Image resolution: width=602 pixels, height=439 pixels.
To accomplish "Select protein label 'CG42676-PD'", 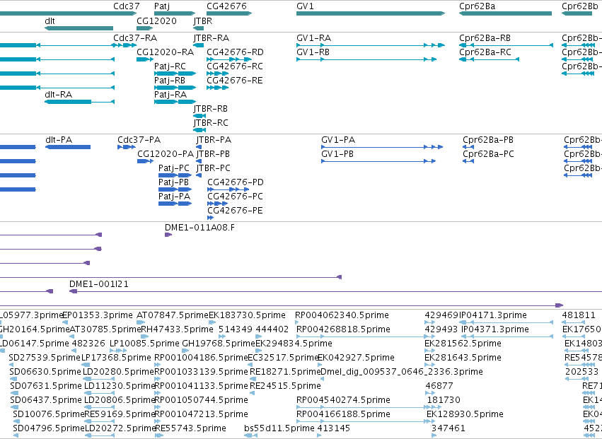I will (x=236, y=182).
